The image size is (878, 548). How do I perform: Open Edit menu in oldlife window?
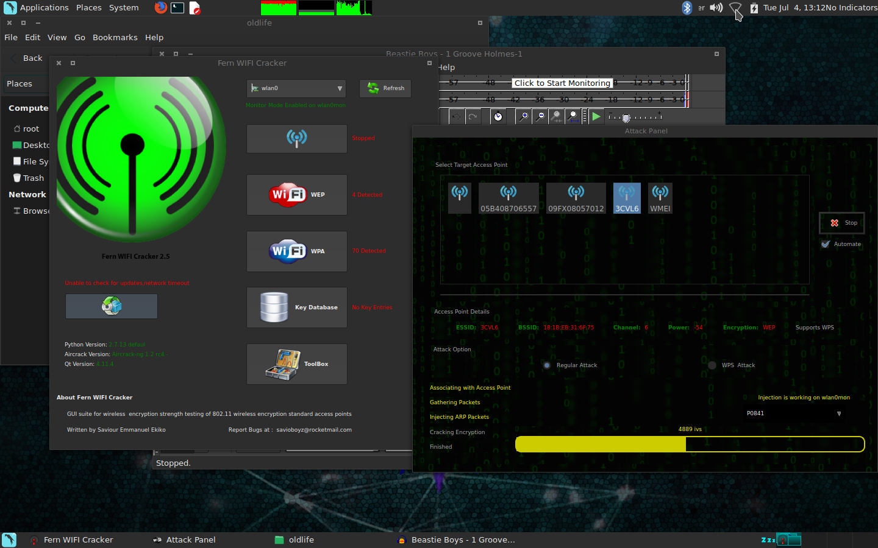(32, 37)
